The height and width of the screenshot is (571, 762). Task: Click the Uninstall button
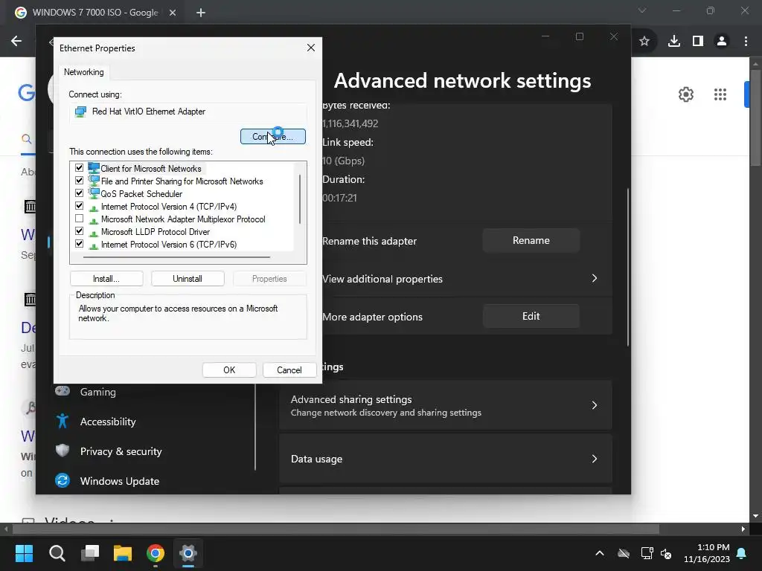tap(188, 279)
